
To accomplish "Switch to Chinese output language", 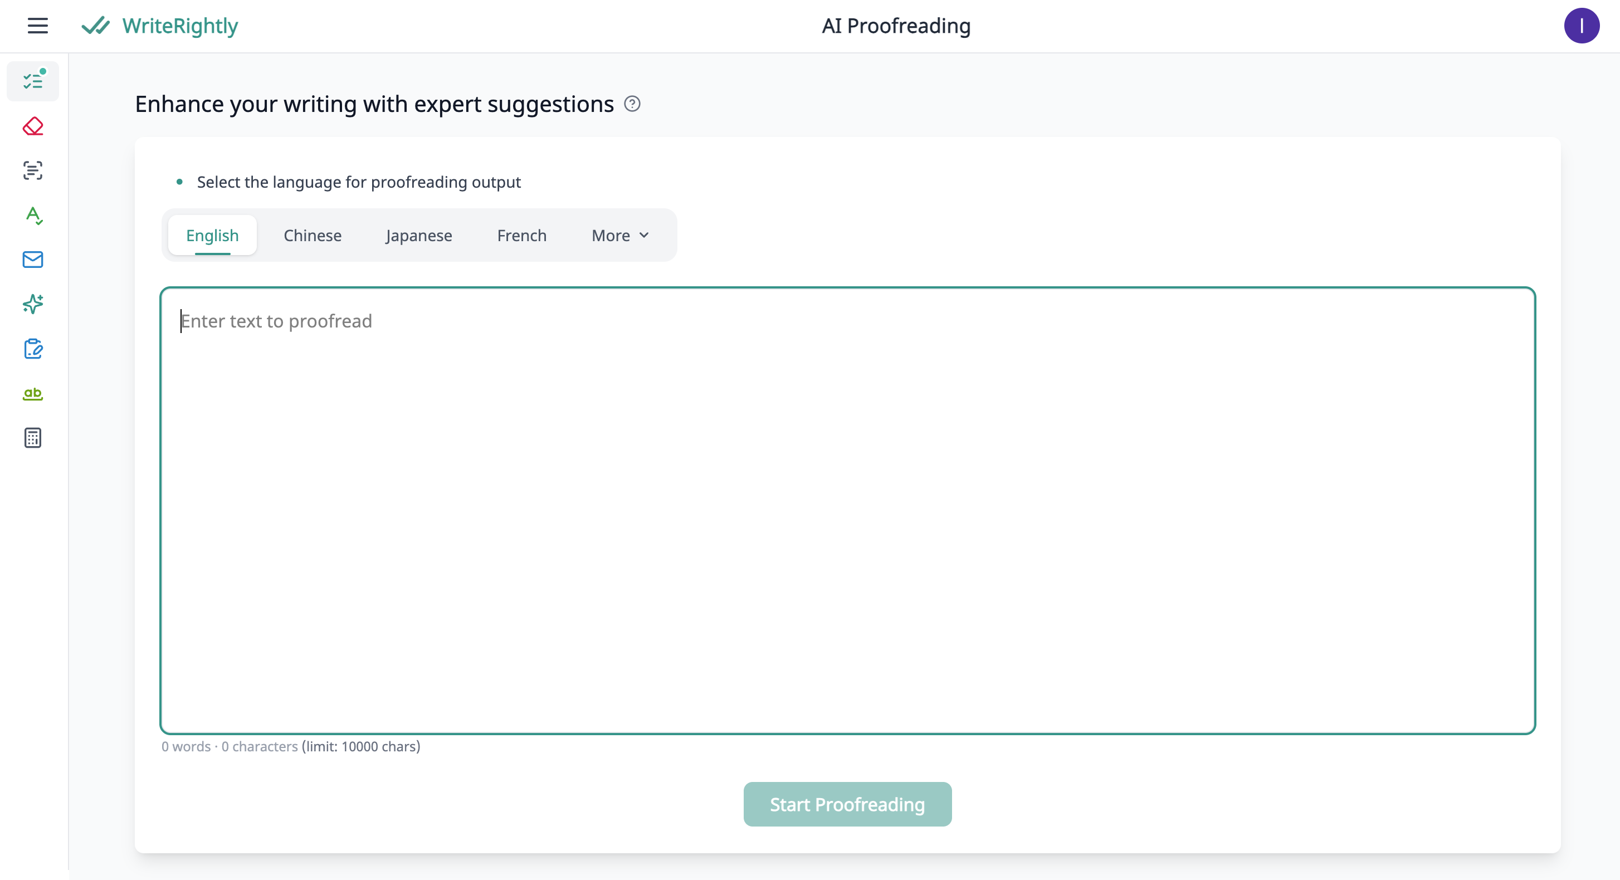I will (313, 236).
